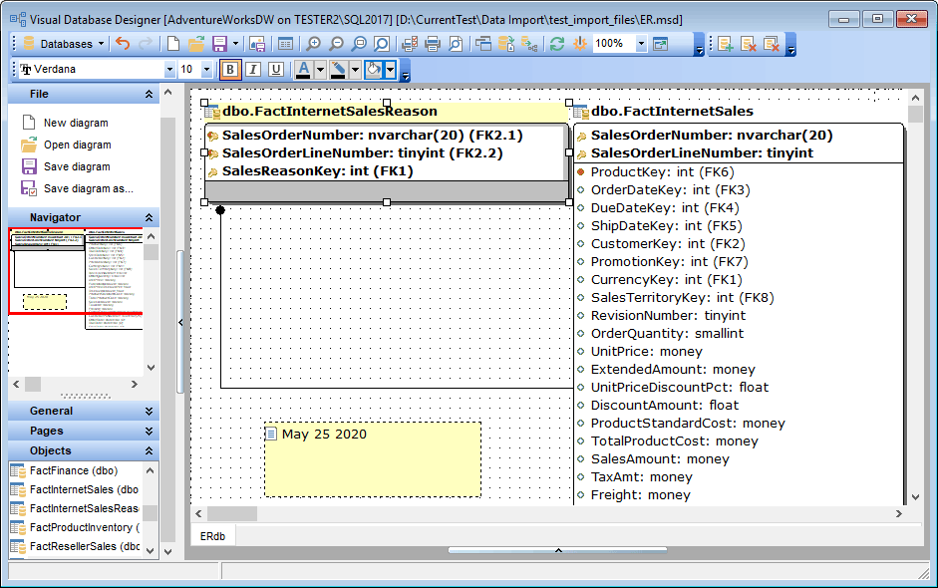Click the left panel collapse arrow splitter

[180, 323]
